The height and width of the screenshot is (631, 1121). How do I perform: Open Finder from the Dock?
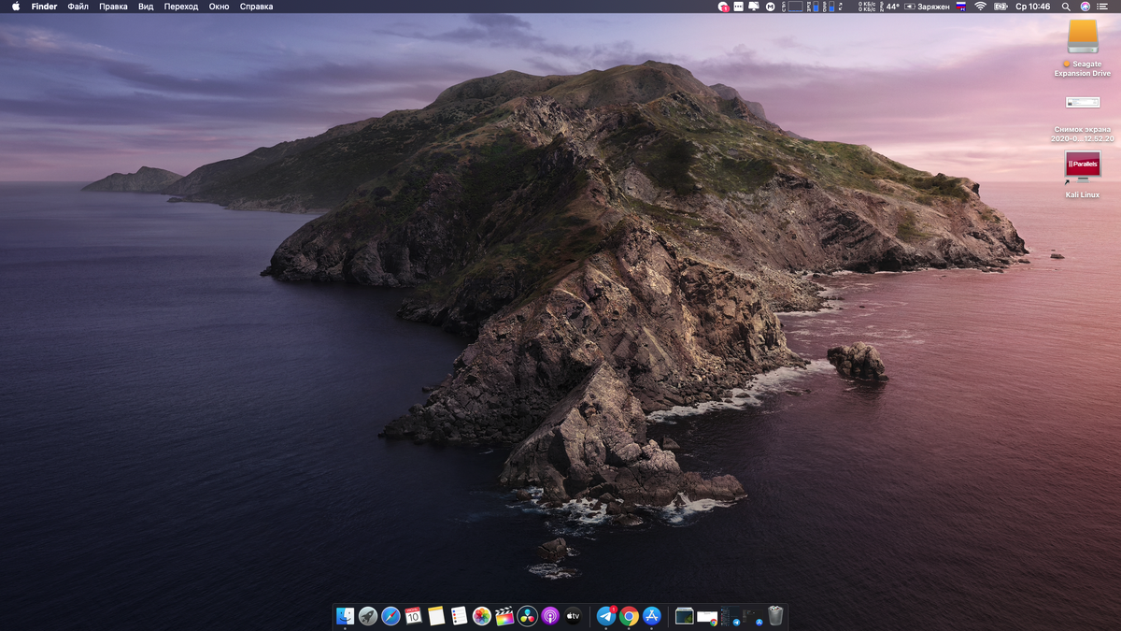(x=345, y=616)
